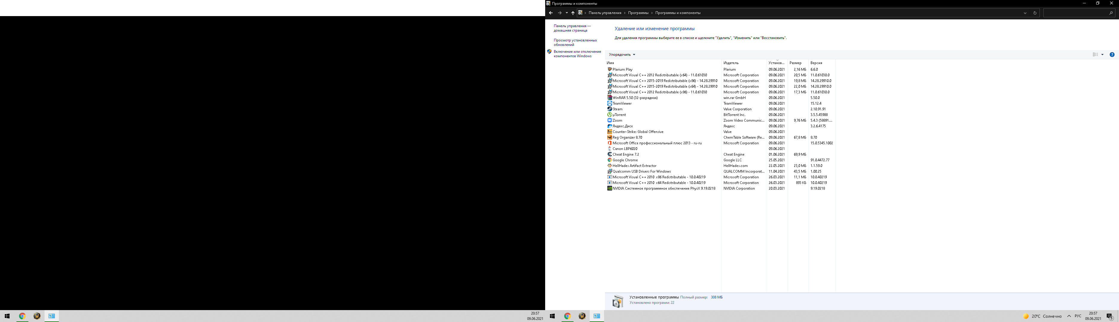Open Панель управления домашняя страница link
Screen dimensions: 1119x322
(572, 28)
